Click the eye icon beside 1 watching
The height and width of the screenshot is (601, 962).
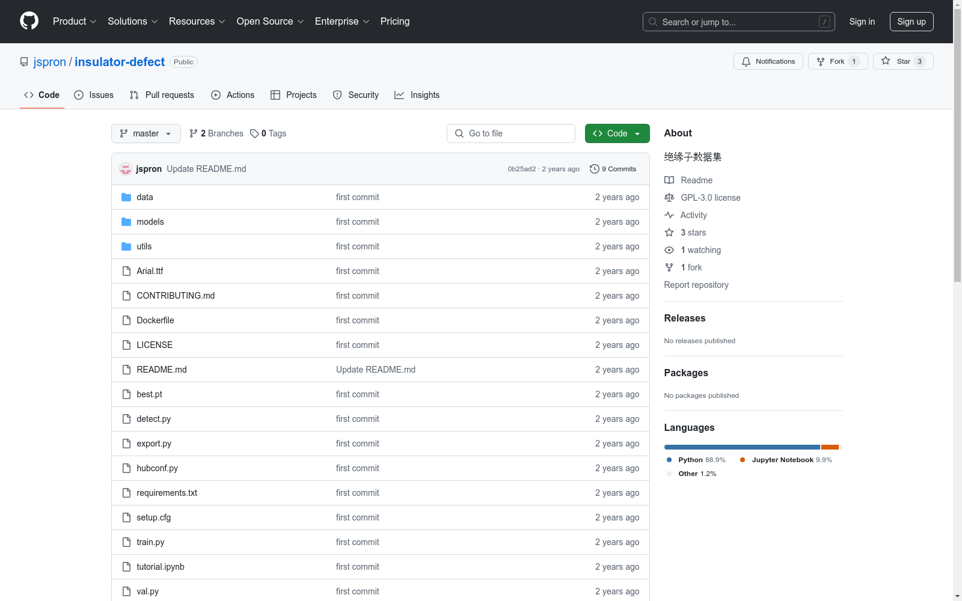[x=669, y=250]
